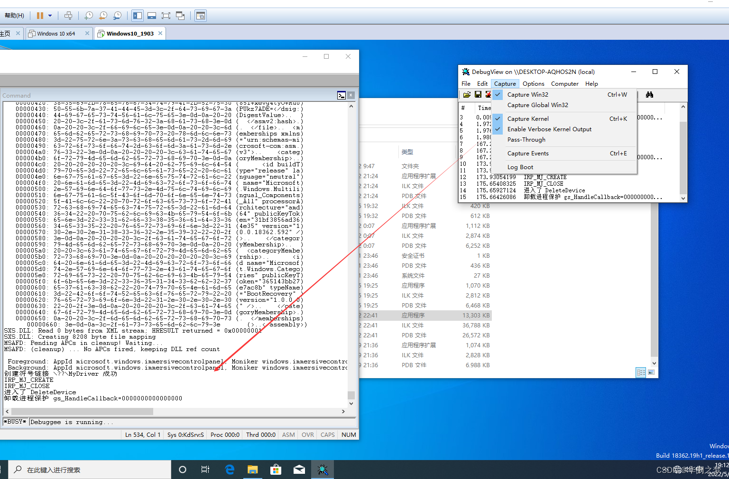
Task: Select DebugView row 13 IRP_MJ_CLOSE
Action: (x=569, y=183)
